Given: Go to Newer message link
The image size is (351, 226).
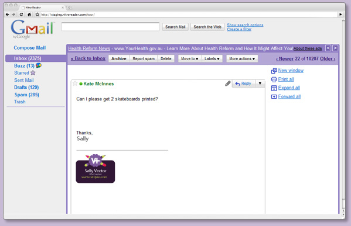Looking at the screenshot, I should 285,58.
